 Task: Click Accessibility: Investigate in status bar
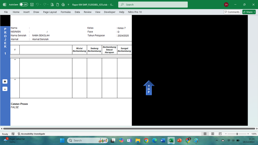(x=31, y=134)
